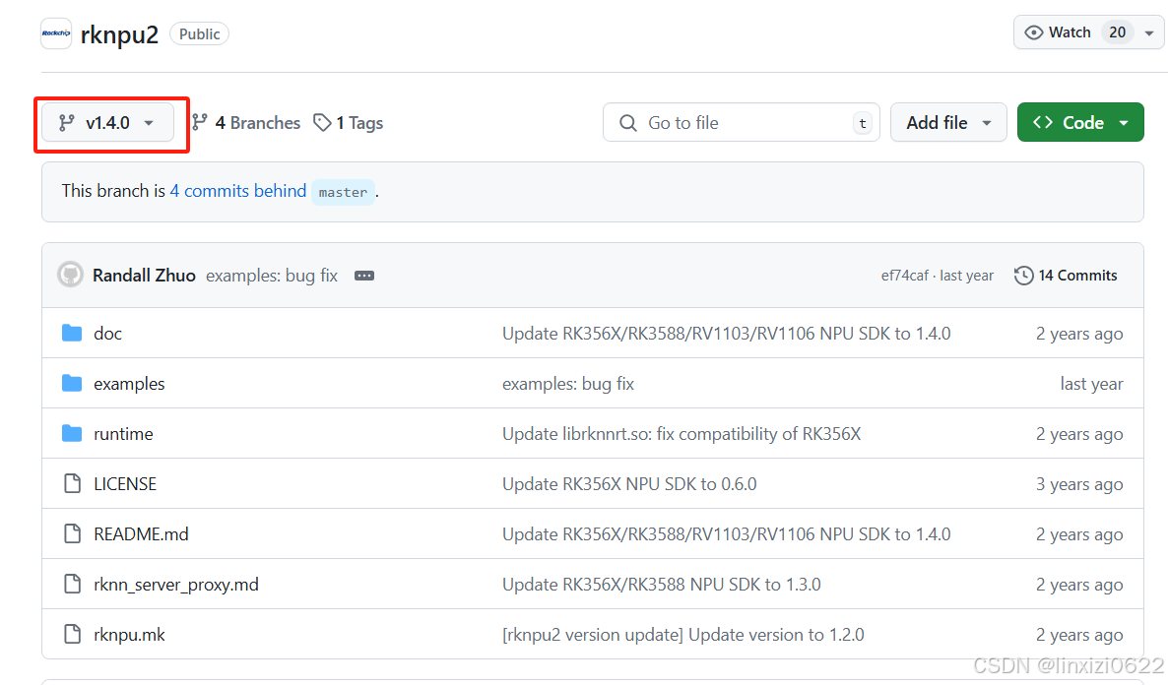Open commit hash ef74caf
The height and width of the screenshot is (685, 1168).
[904, 276]
